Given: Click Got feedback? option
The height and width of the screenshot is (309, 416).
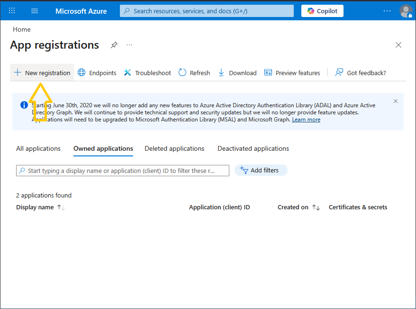Looking at the screenshot, I should 361,73.
